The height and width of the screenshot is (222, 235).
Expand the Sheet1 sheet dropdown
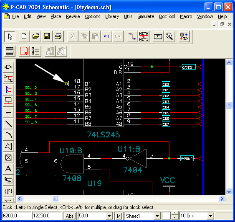click(157, 216)
